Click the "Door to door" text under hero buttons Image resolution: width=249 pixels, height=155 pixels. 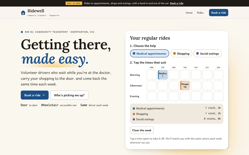point(29,105)
